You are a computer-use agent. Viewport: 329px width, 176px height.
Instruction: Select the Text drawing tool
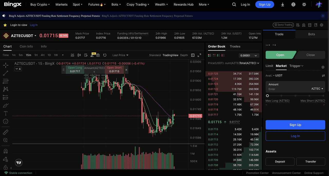tap(5, 113)
